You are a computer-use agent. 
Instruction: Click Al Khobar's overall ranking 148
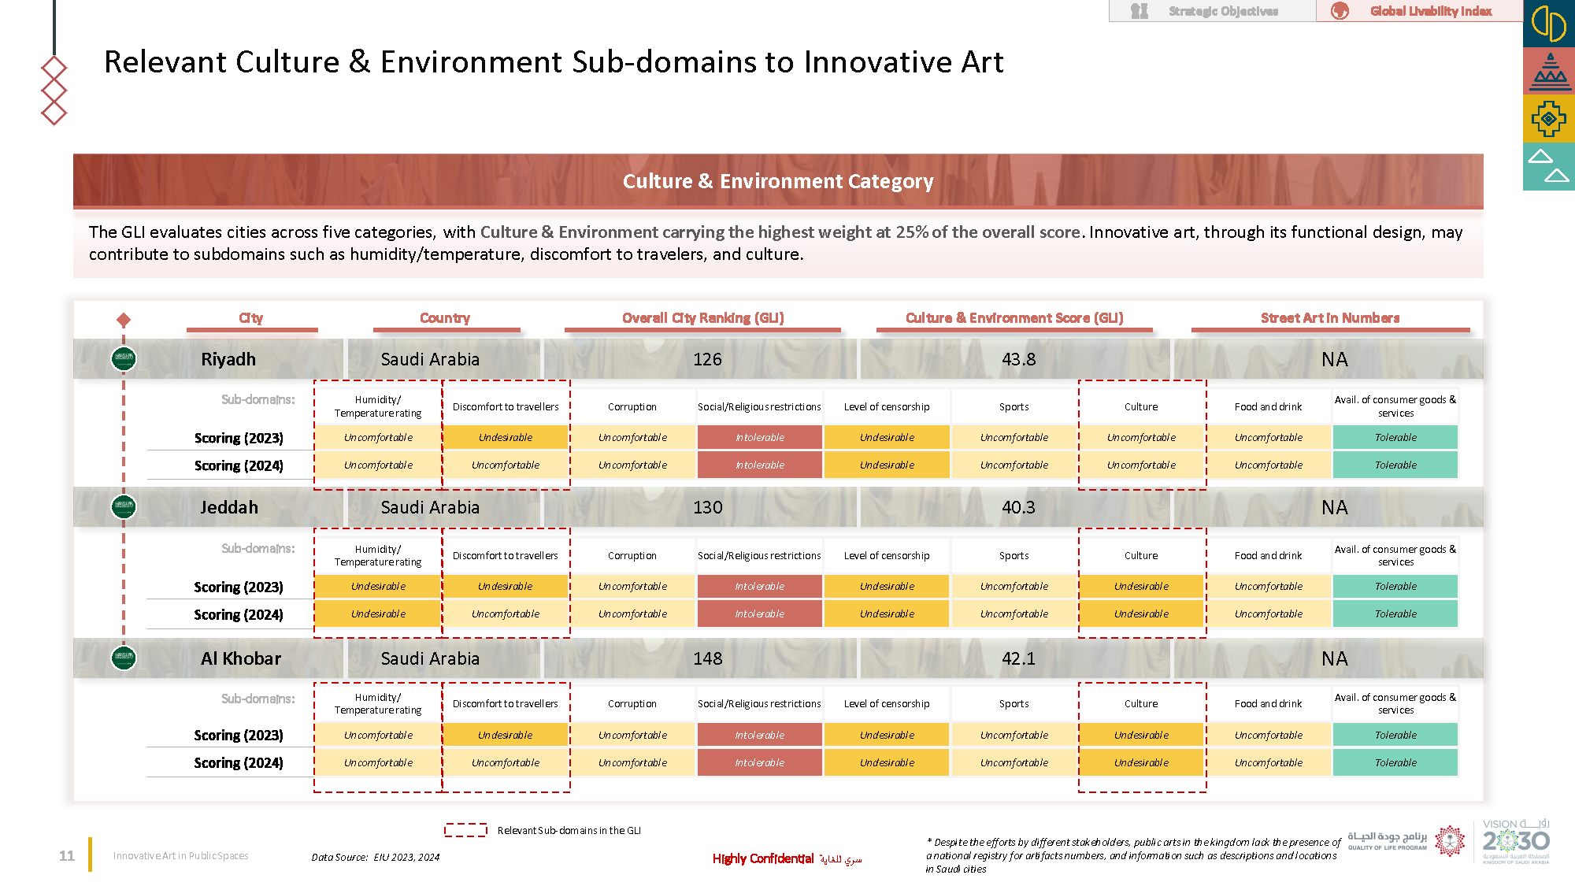707,658
